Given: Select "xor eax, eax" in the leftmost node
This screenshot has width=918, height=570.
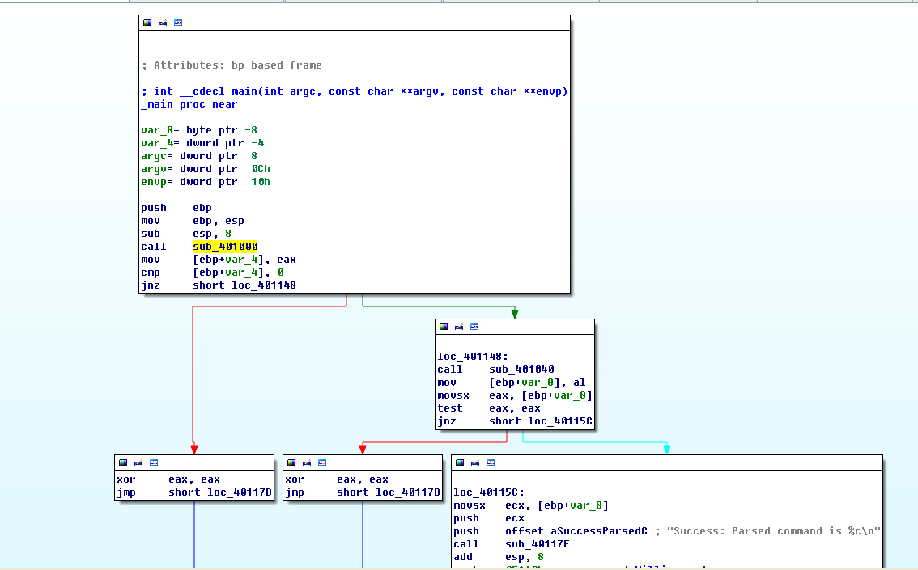Looking at the screenshot, I should [168, 479].
